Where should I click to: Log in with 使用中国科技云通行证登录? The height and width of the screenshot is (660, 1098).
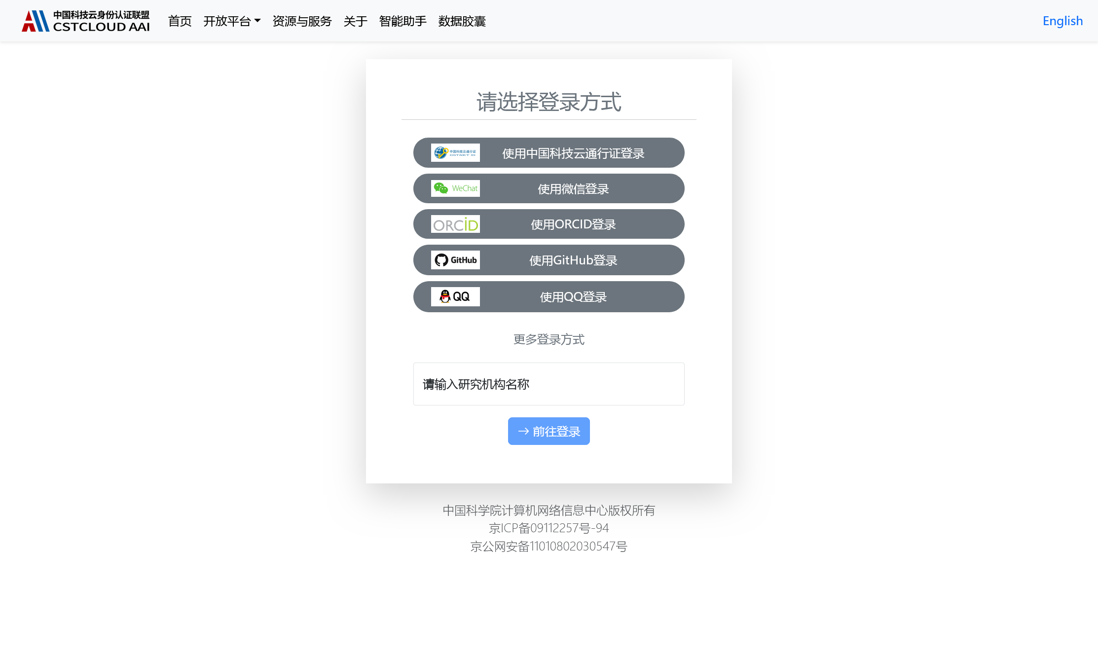point(549,153)
